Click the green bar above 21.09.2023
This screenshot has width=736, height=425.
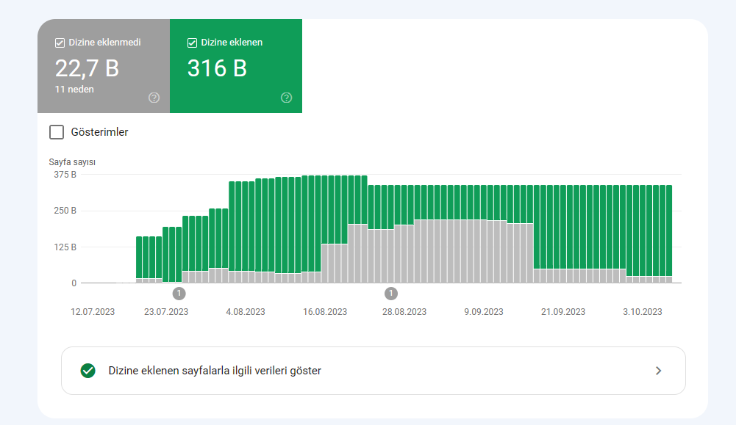[562, 227]
